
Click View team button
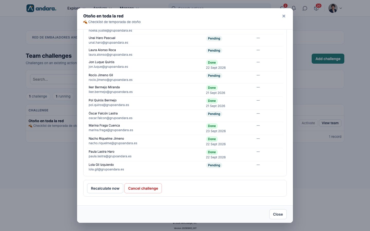[330, 123]
